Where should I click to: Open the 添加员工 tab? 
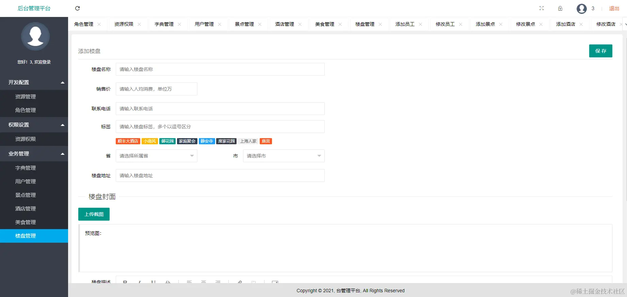click(x=405, y=24)
